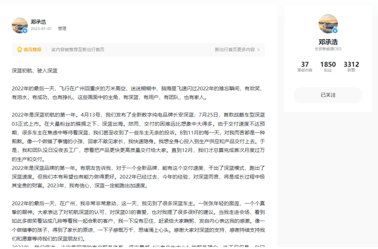Click the 管理 manage link

(62, 29)
